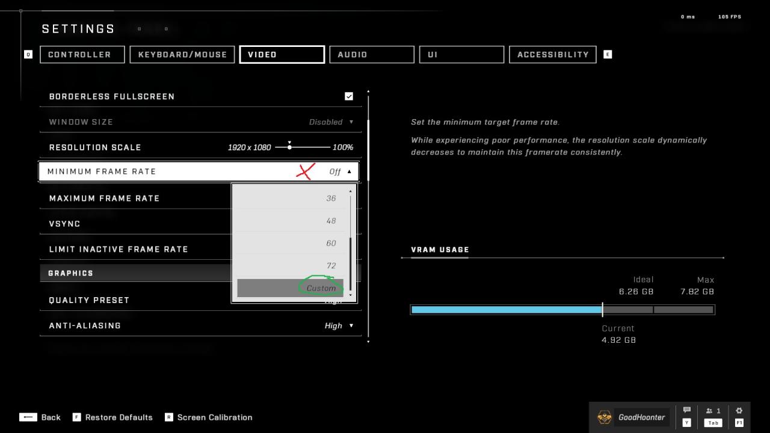Screen dimensions: 770x433
Task: Choose 60 from the frame rate list
Action: 331,243
